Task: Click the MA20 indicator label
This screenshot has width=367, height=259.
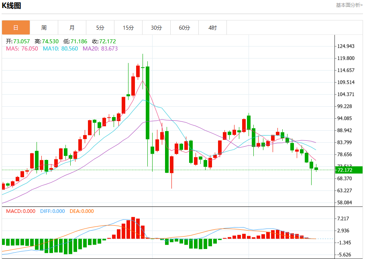Action: point(100,49)
